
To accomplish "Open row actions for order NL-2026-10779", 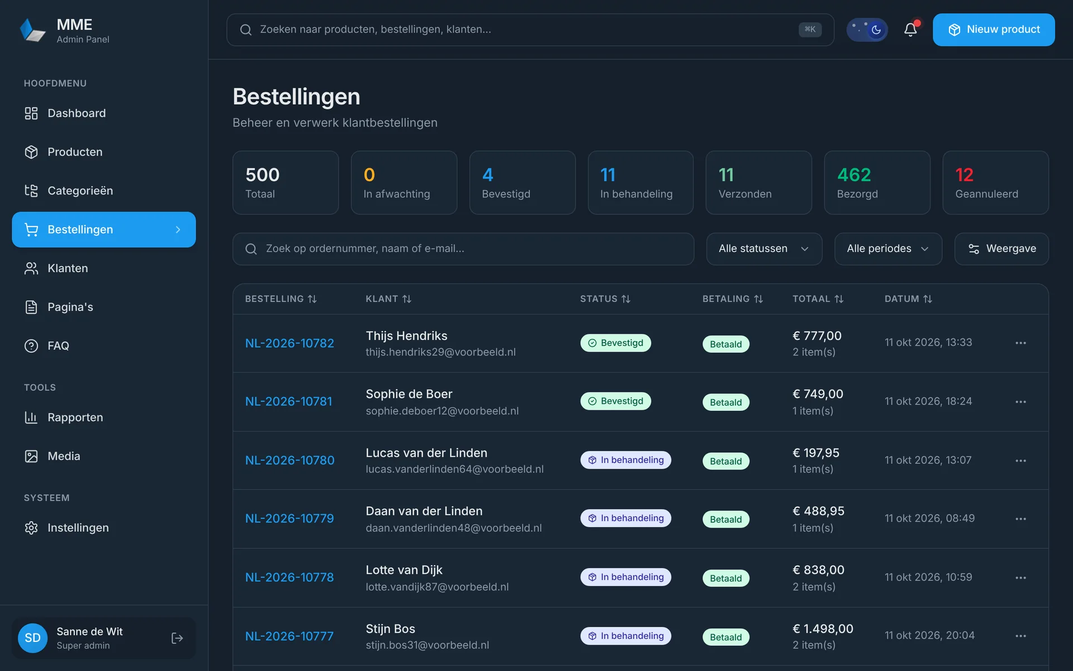I will click(1020, 518).
